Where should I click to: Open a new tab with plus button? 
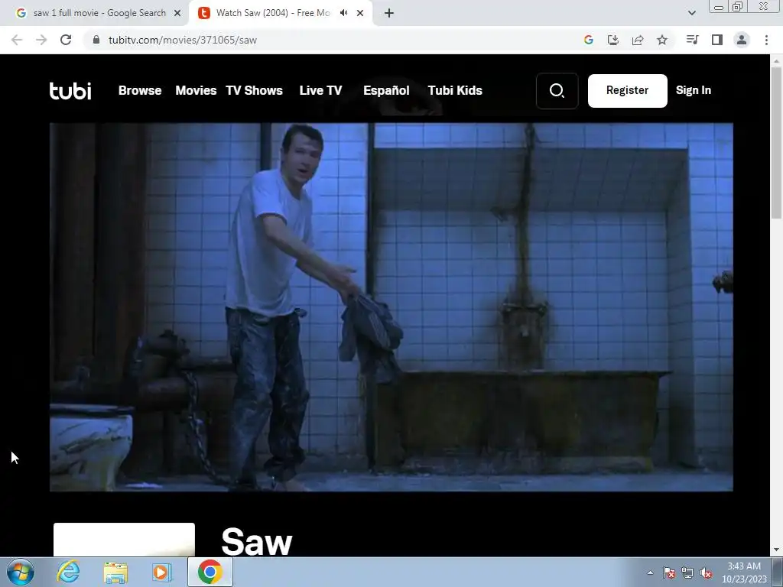[x=389, y=13]
